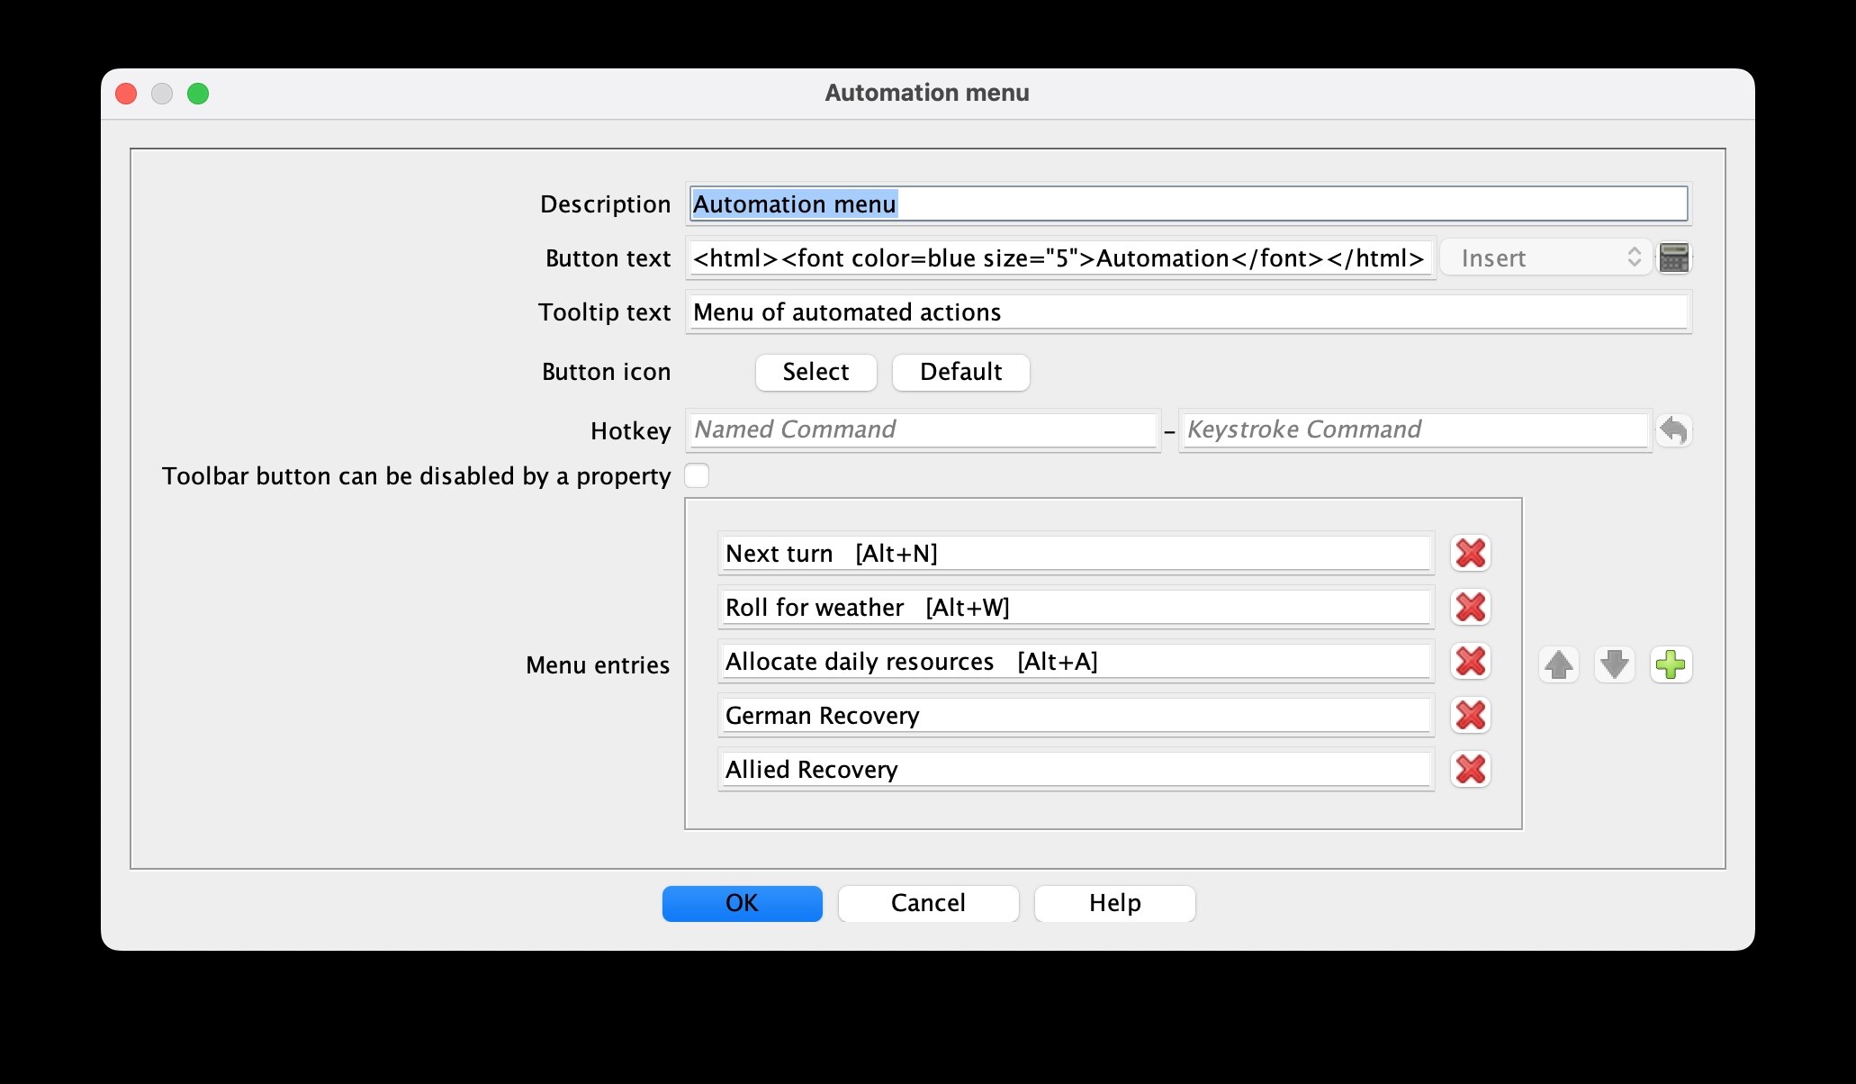Open the Insert dropdown
The image size is (1856, 1084).
1545,258
